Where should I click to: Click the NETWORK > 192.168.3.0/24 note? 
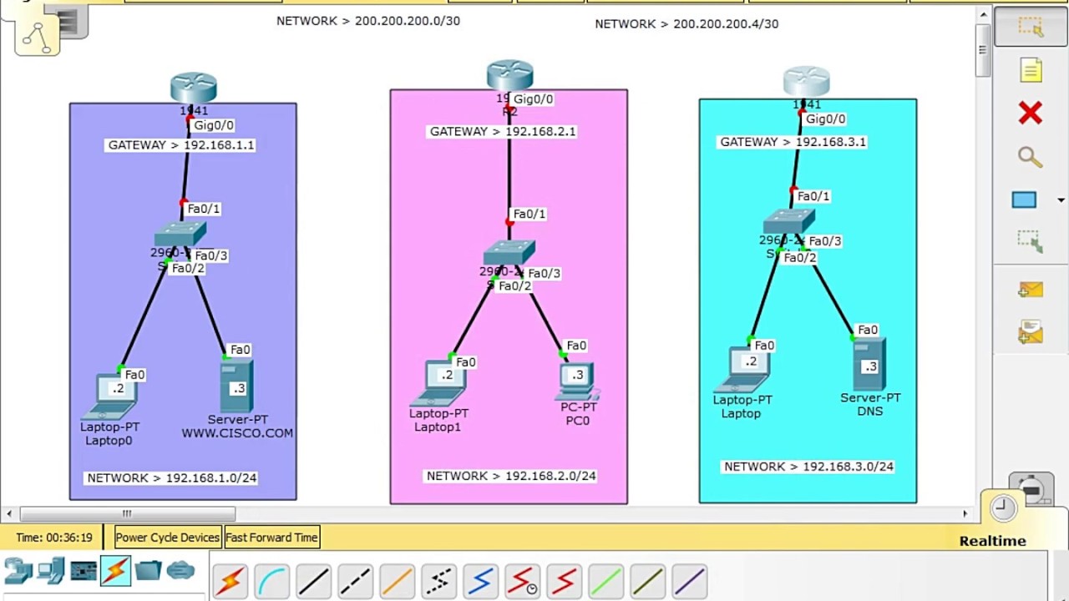pyautogui.click(x=809, y=467)
